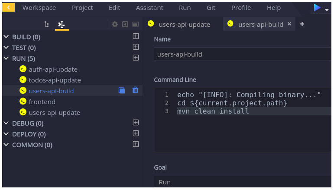Add new editor tab with plus
Screen dimensions: 334x190
302,24
